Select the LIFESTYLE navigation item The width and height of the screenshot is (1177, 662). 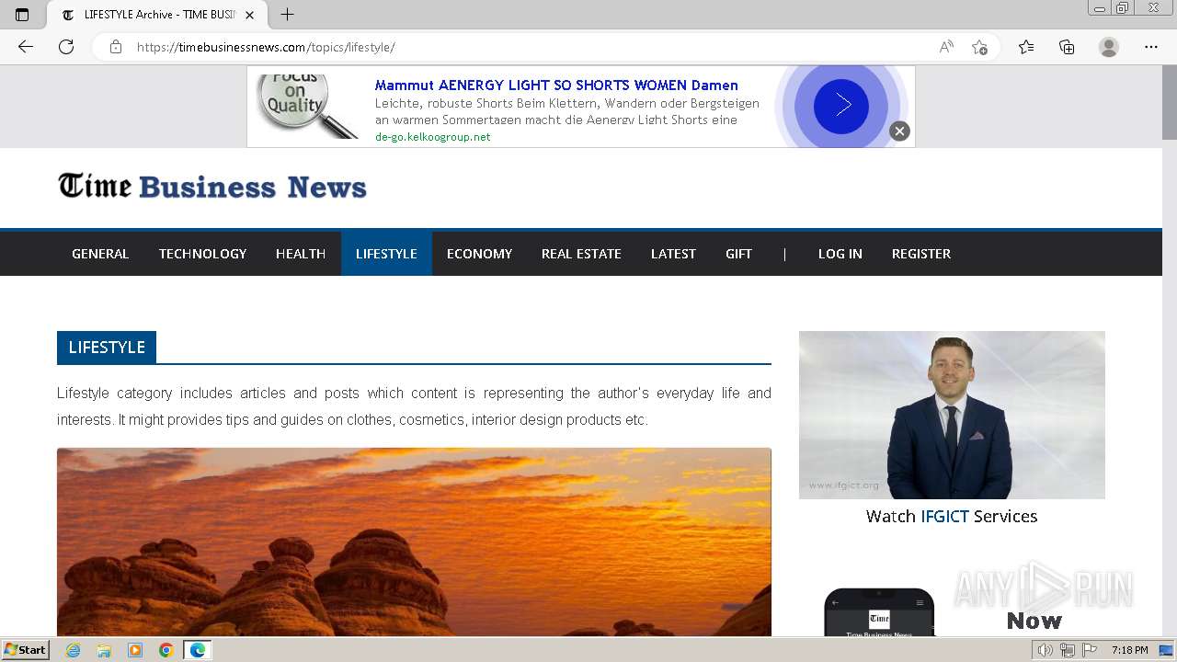click(386, 254)
